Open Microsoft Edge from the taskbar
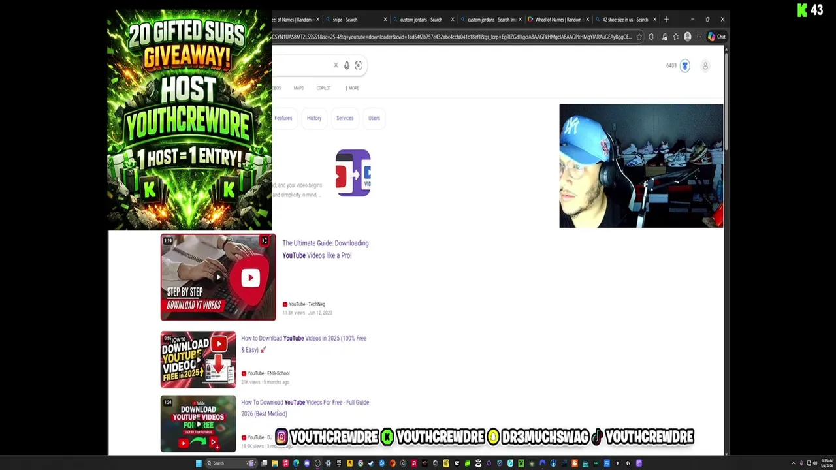836x470 pixels. (x=297, y=463)
